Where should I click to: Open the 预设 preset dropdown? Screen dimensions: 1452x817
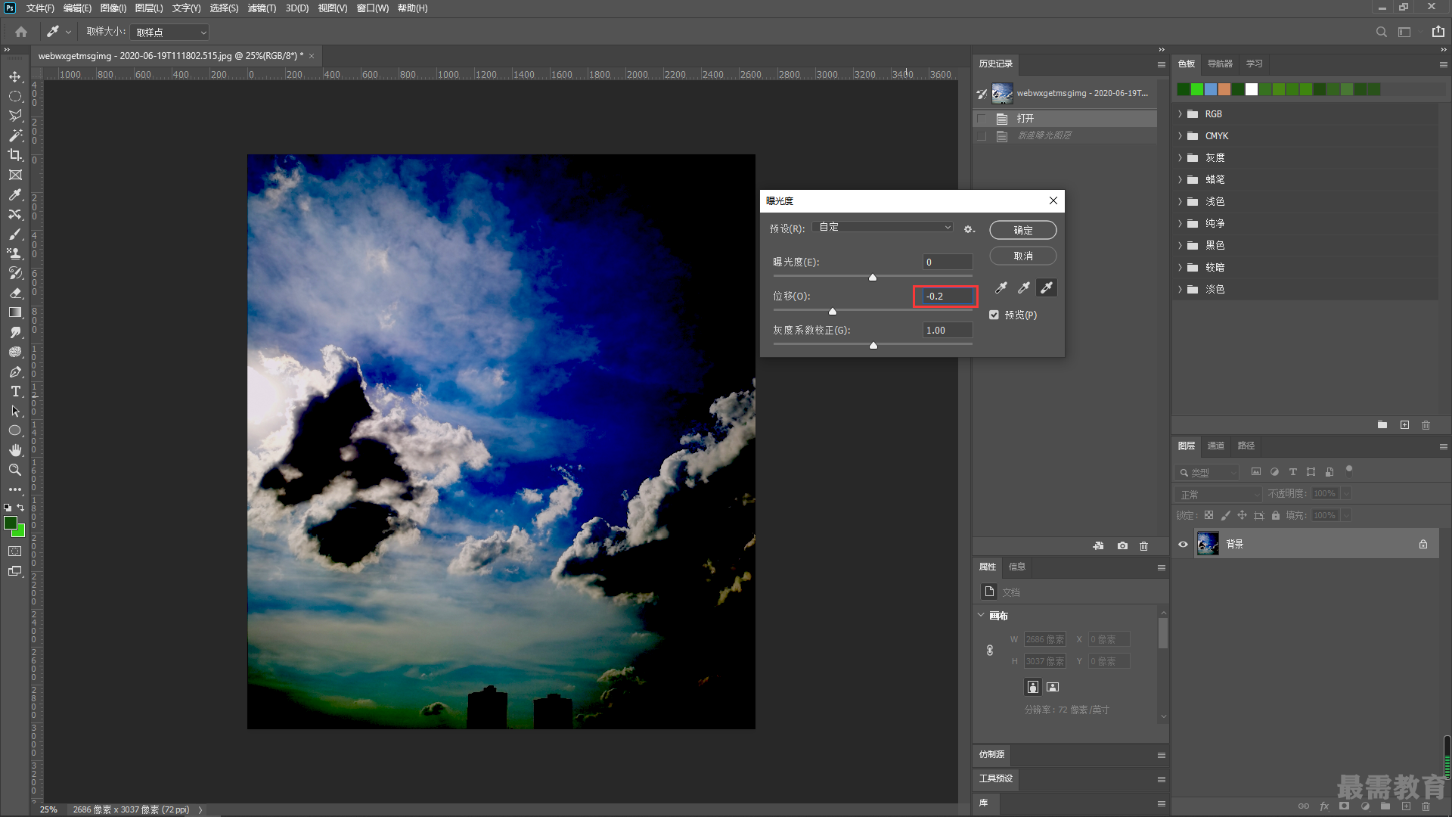(883, 227)
